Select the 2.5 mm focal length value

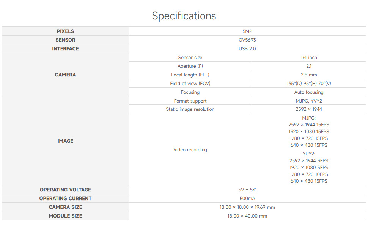(308, 75)
